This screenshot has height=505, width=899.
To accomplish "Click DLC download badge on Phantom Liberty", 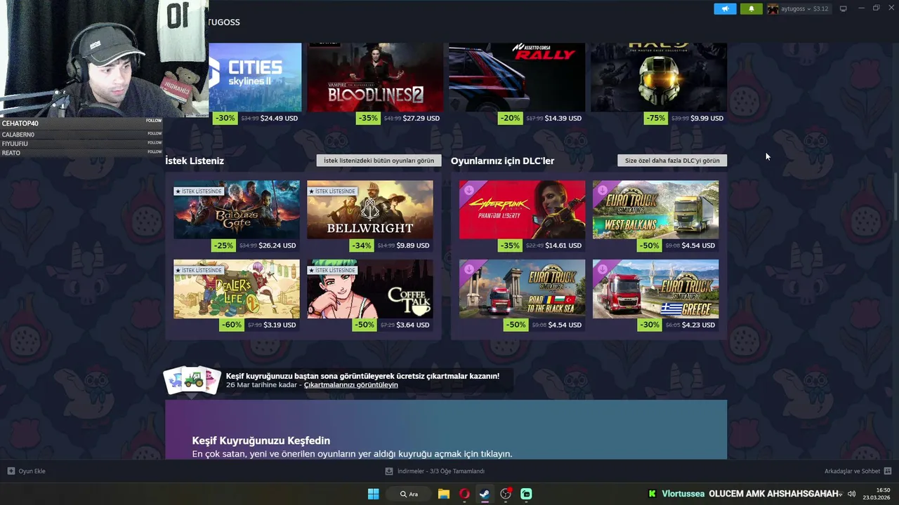I will coord(468,189).
